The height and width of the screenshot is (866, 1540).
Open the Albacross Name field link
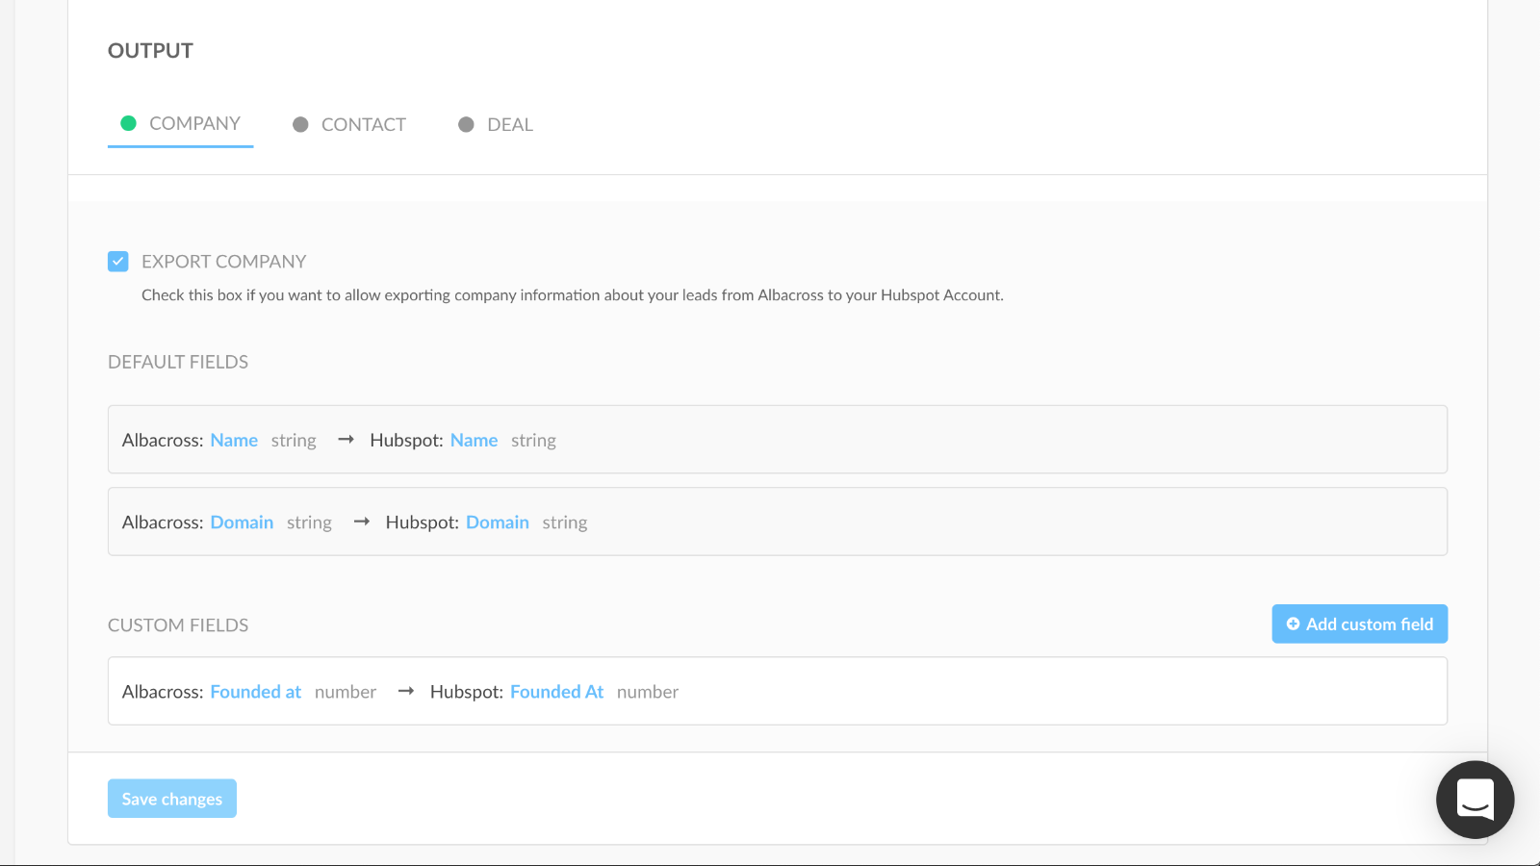click(234, 441)
